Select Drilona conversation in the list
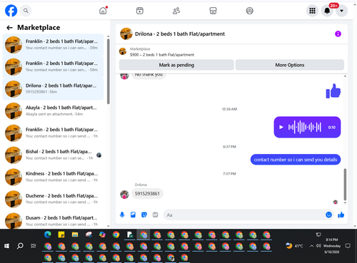Viewport: 357px width, 263px height. point(53,89)
